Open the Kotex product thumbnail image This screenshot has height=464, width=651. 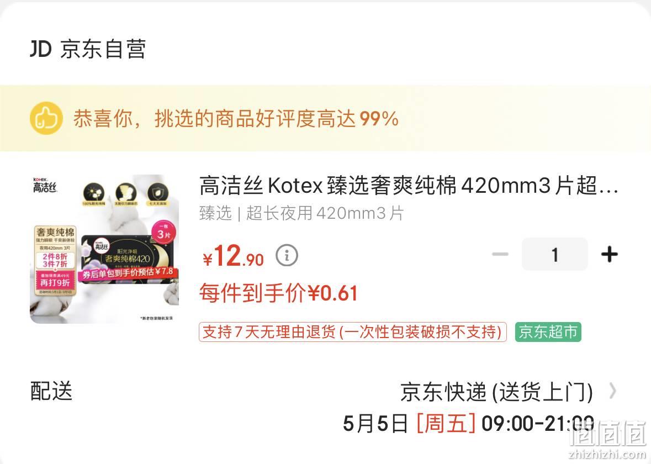pyautogui.click(x=104, y=249)
